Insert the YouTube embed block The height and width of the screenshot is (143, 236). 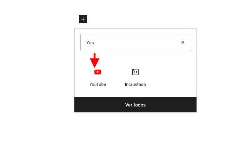(98, 78)
